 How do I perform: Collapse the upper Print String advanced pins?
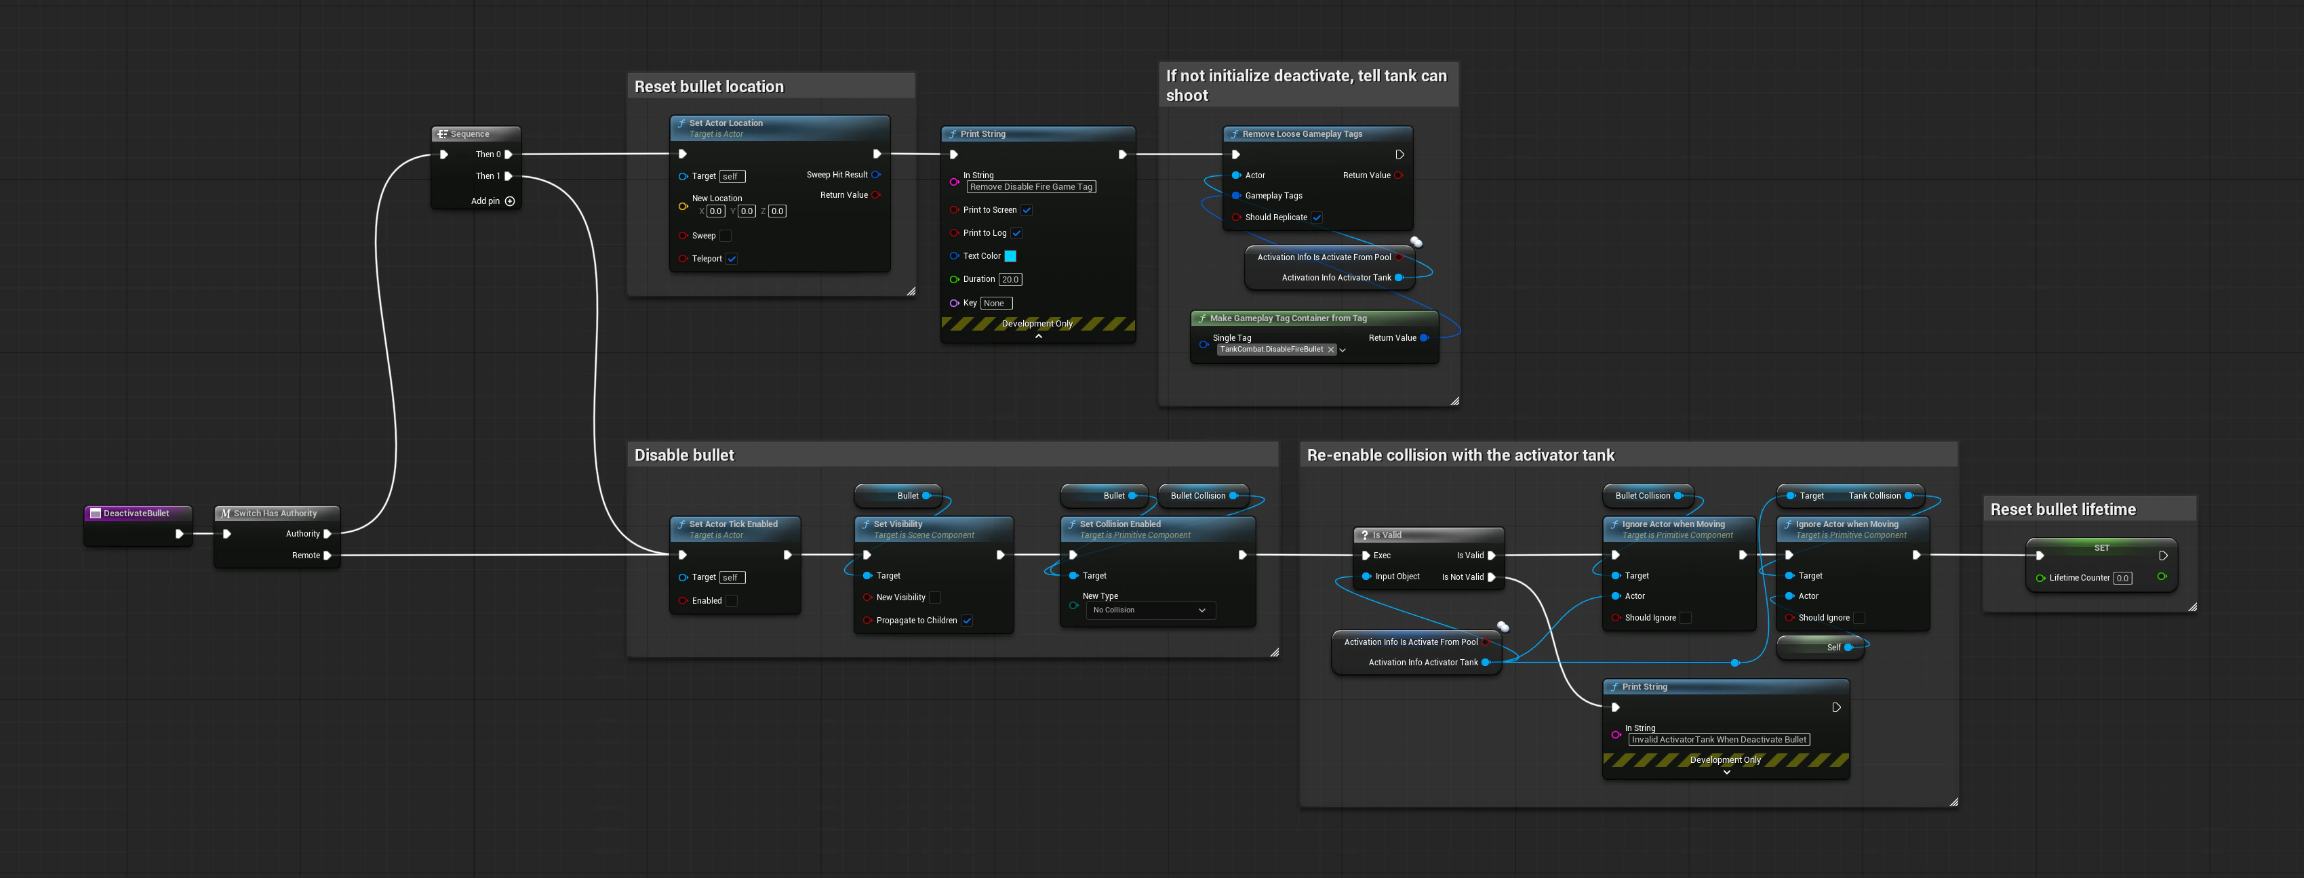click(1038, 337)
